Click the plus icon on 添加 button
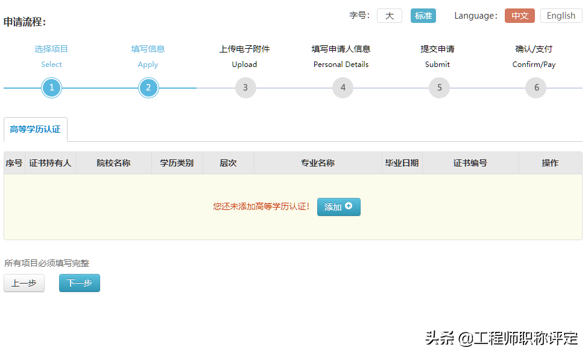This screenshot has height=356, width=588. (x=349, y=206)
